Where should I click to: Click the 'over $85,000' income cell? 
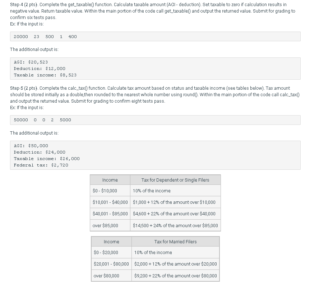110,225
